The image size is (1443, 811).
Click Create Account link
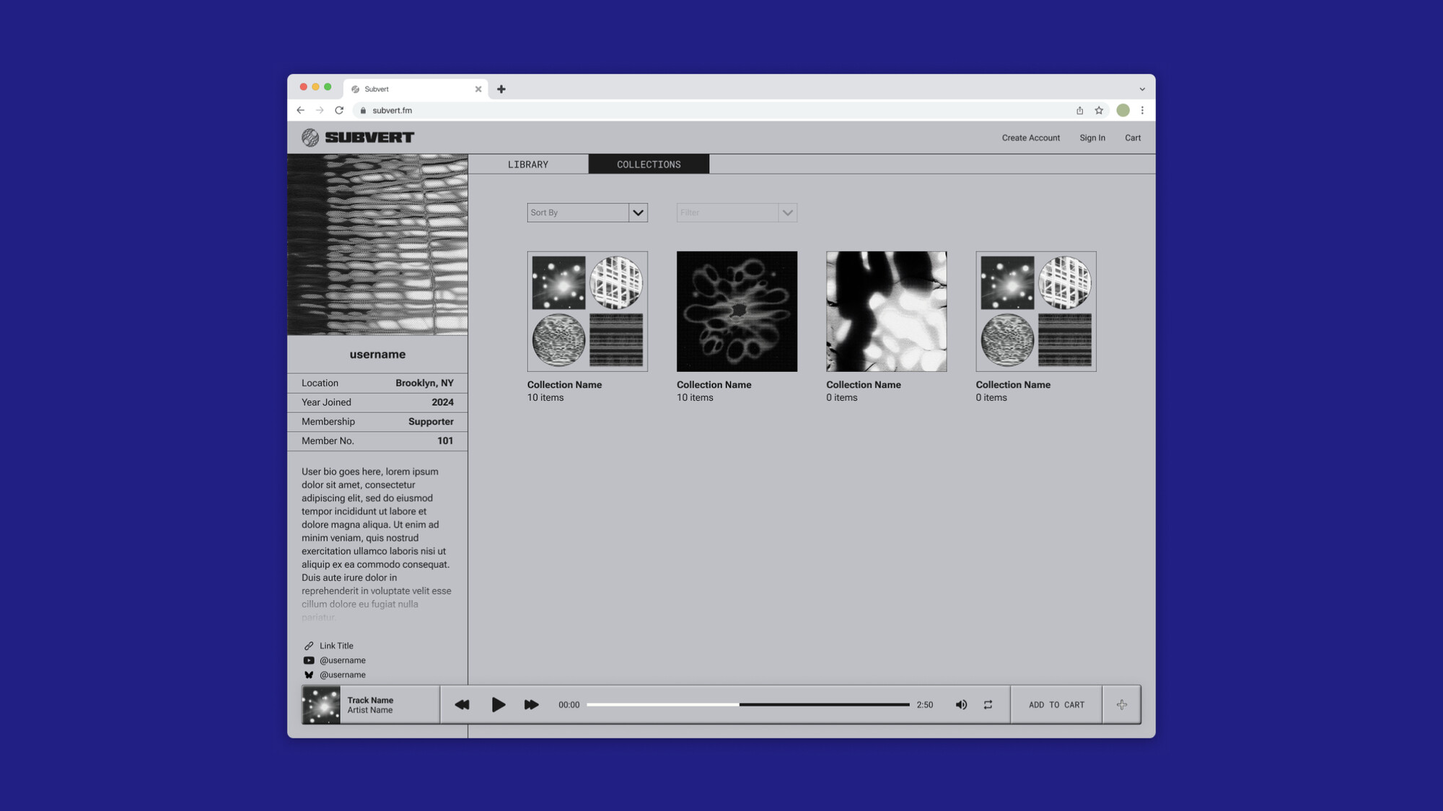pyautogui.click(x=1030, y=138)
